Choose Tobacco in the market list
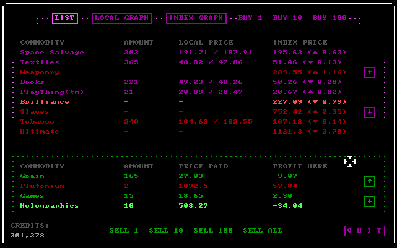 [x=37, y=122]
